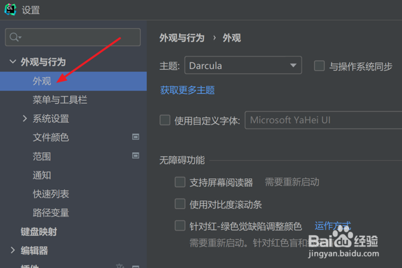Viewport: 402px width, 268px height.
Task: Open 键盘映射 settings page
Action: pos(39,232)
